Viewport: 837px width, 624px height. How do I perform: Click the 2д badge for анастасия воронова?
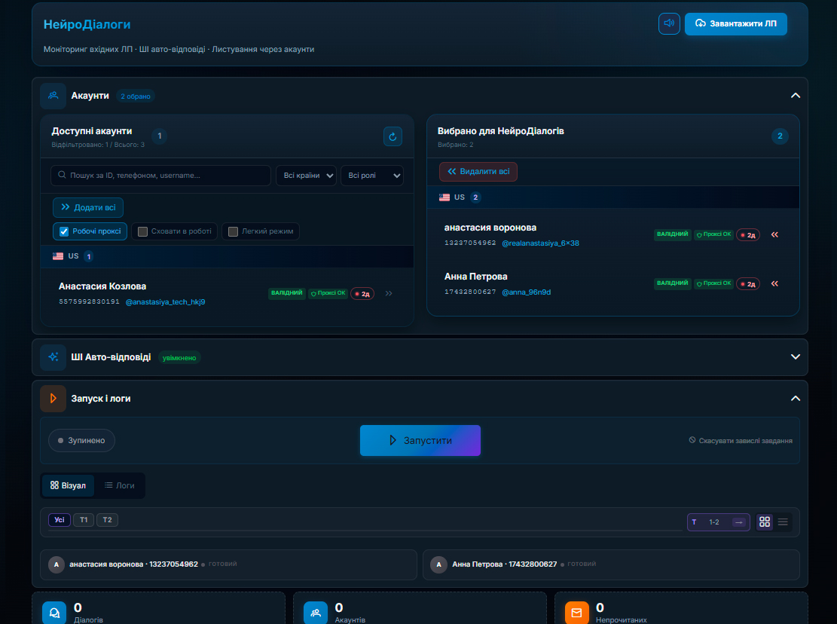(x=748, y=235)
